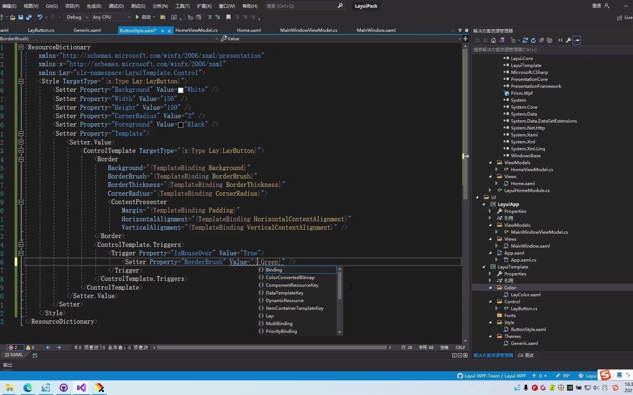Select DynamicResource in the IntelliSense list
Image resolution: width=633 pixels, height=395 pixels.
tap(297, 300)
